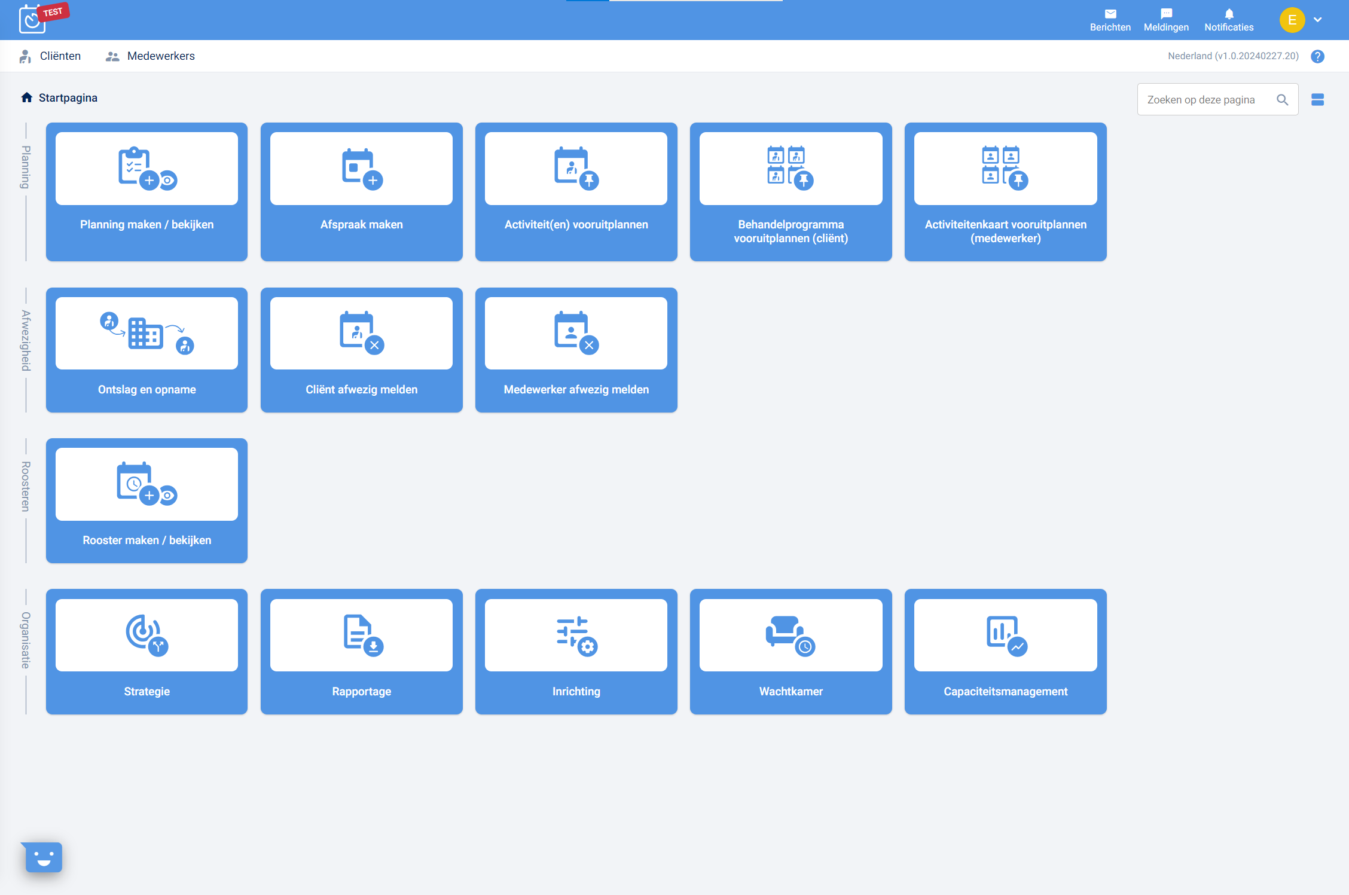Open Activiteitenkaart vooruitplannen (medewerker) label
1349x895 pixels.
click(1005, 231)
